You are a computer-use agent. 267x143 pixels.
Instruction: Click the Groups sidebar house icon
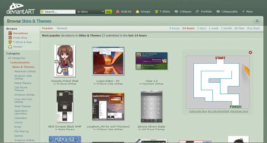pyautogui.click(x=10, y=46)
